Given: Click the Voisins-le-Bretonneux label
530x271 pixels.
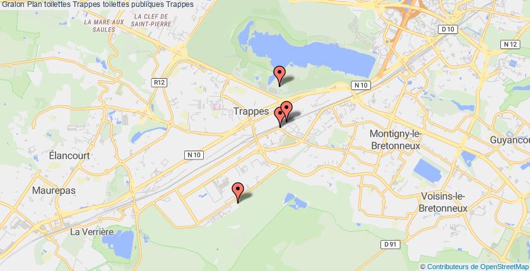Looking at the screenshot, I should (x=443, y=202).
